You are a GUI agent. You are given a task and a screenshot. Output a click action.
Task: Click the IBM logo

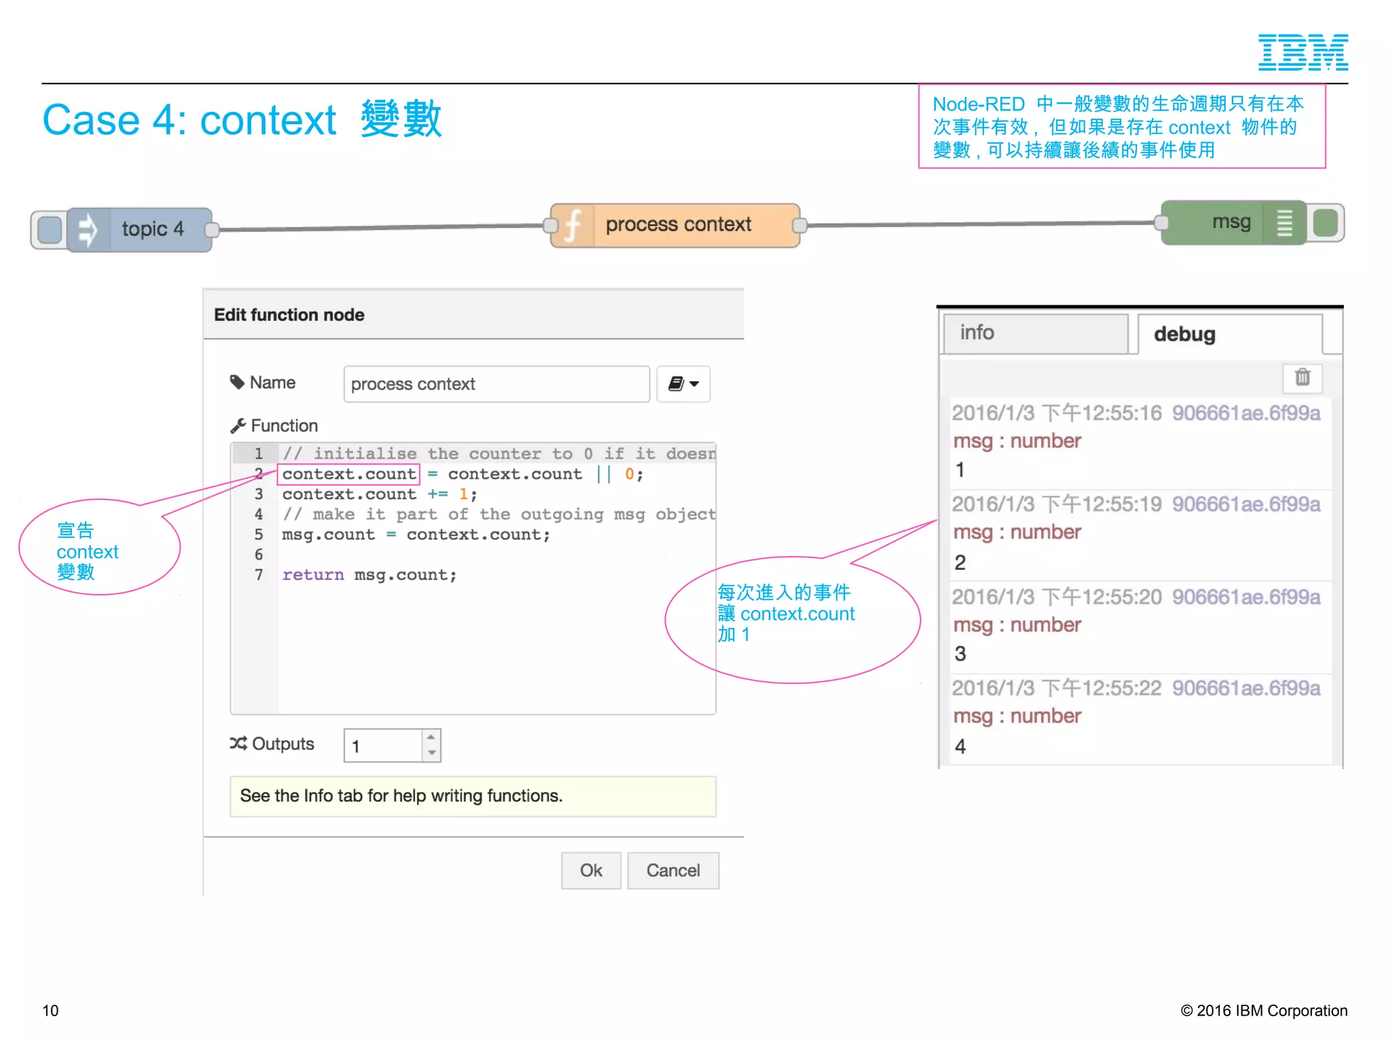point(1303,52)
